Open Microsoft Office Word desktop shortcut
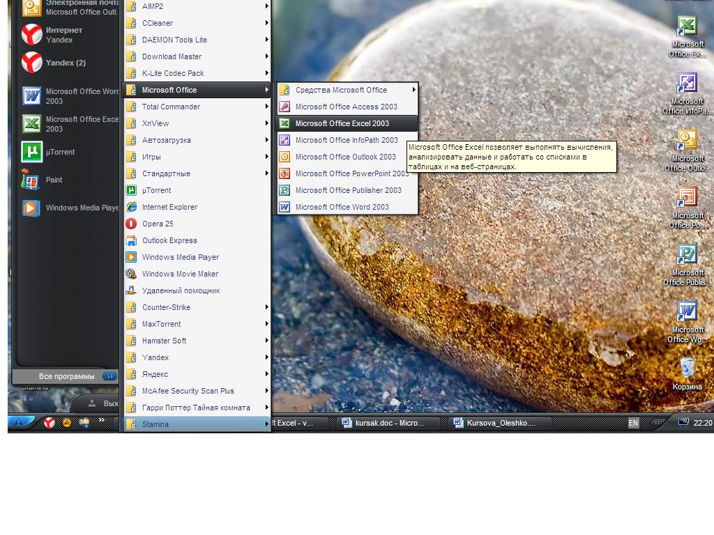Screen dimensions: 714x535 click(687, 322)
